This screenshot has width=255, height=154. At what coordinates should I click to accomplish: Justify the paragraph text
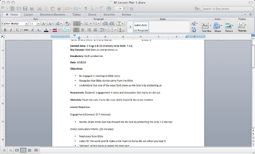click(x=95, y=30)
